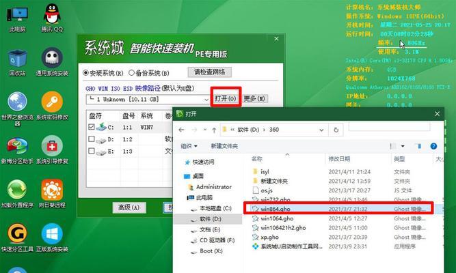Image resolution: width=456 pixels, height=273 pixels.
Task: Open the 组织 dropdown menu
Action: (189, 146)
